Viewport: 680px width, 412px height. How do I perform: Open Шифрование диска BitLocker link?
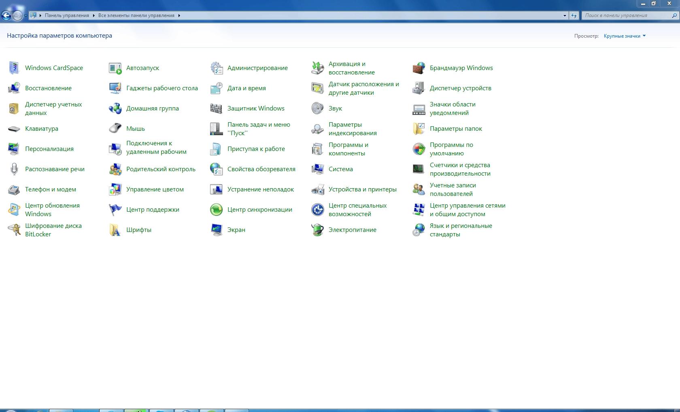pyautogui.click(x=53, y=230)
